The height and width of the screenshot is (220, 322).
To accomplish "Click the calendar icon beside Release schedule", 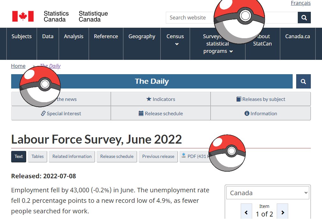I will pos(141,113).
